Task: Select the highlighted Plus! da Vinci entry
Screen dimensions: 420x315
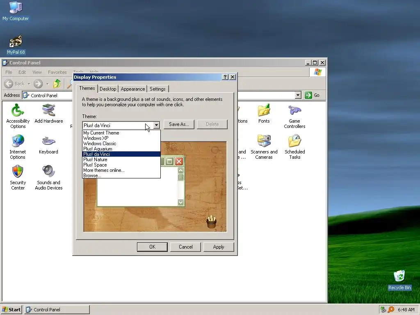Action: coord(121,154)
